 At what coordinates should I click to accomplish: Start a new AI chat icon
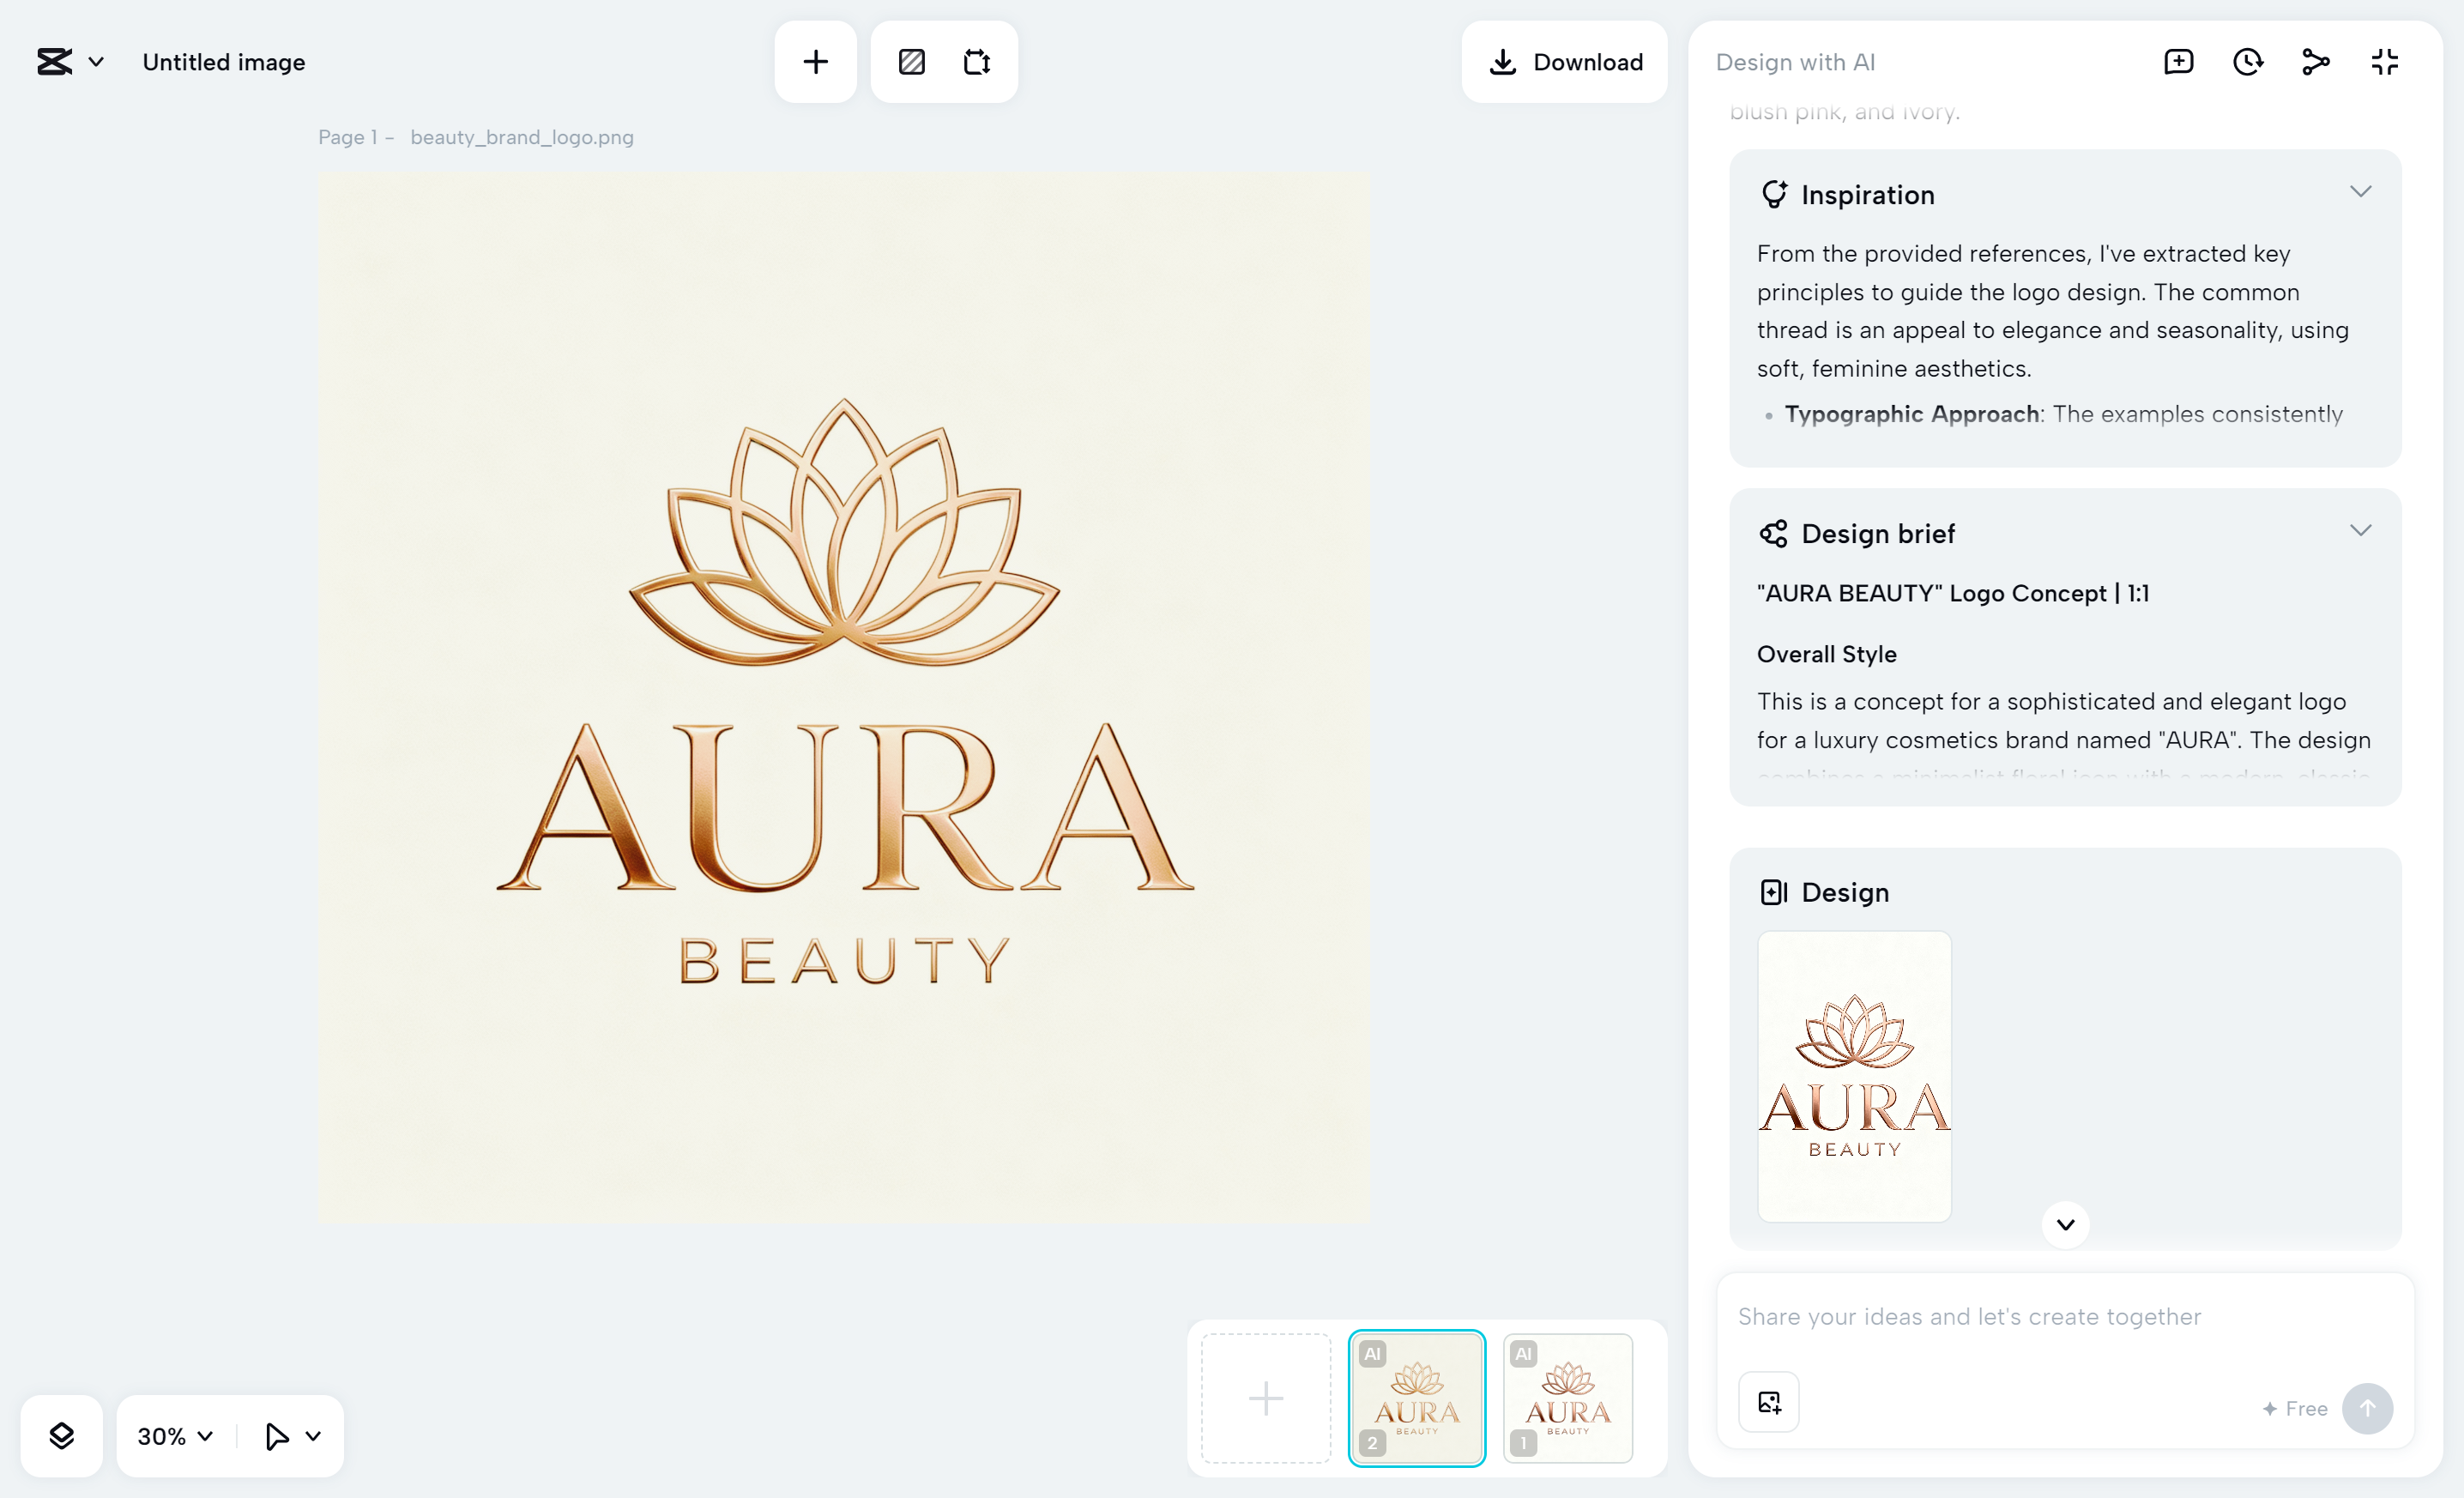pyautogui.click(x=2178, y=62)
